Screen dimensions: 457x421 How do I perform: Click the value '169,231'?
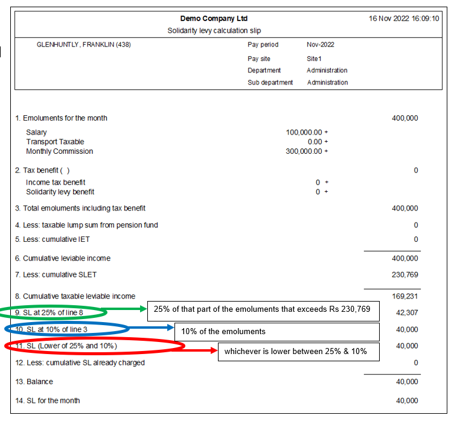tap(405, 296)
